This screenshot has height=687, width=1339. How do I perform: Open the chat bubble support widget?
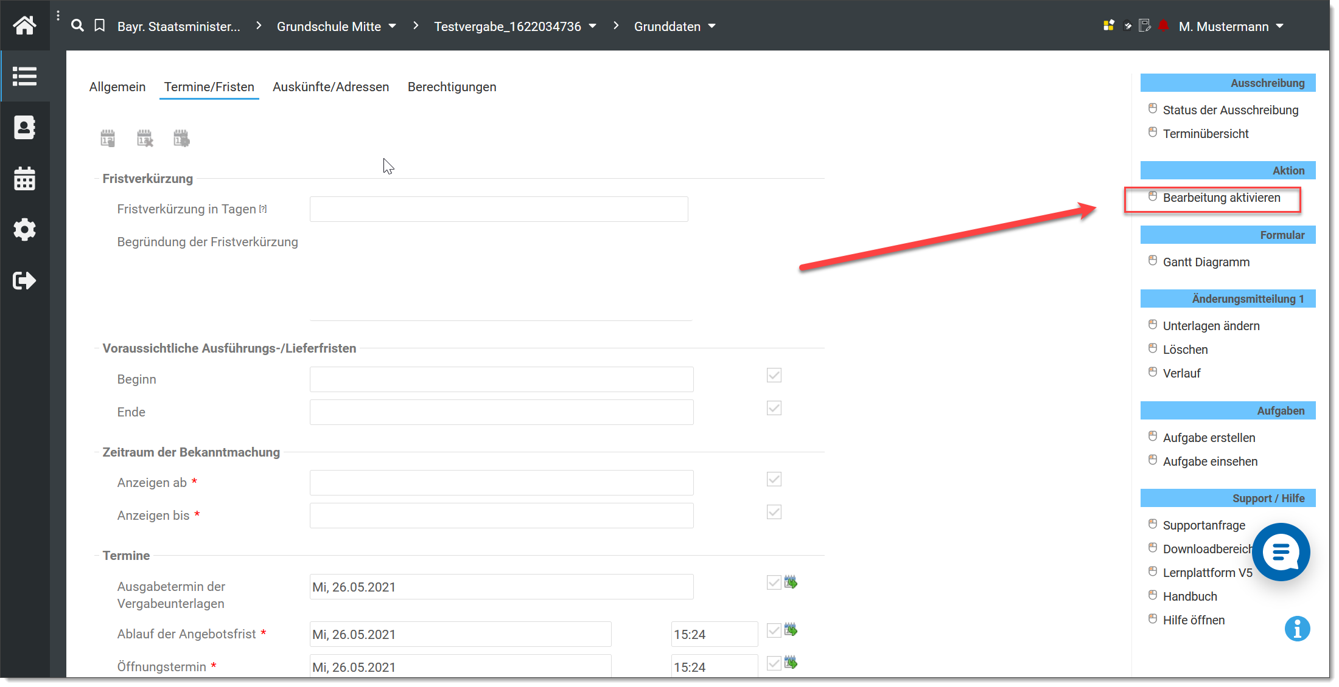click(1281, 552)
